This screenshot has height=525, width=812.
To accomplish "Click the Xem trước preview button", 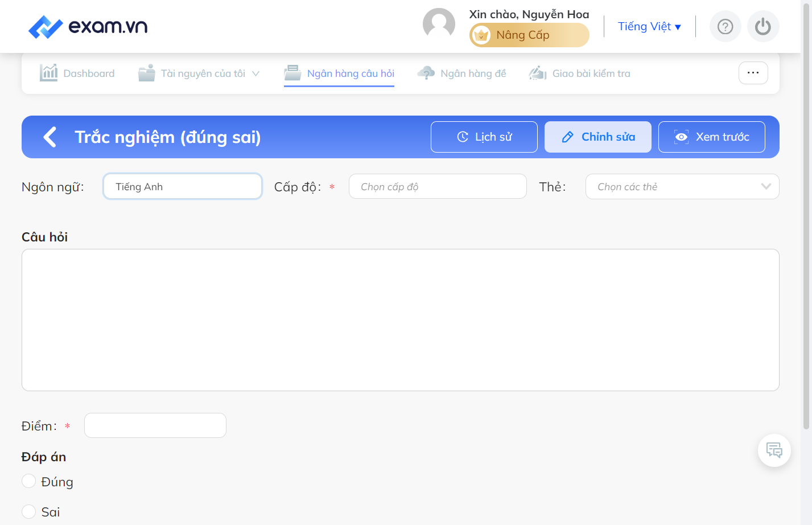I will [712, 137].
